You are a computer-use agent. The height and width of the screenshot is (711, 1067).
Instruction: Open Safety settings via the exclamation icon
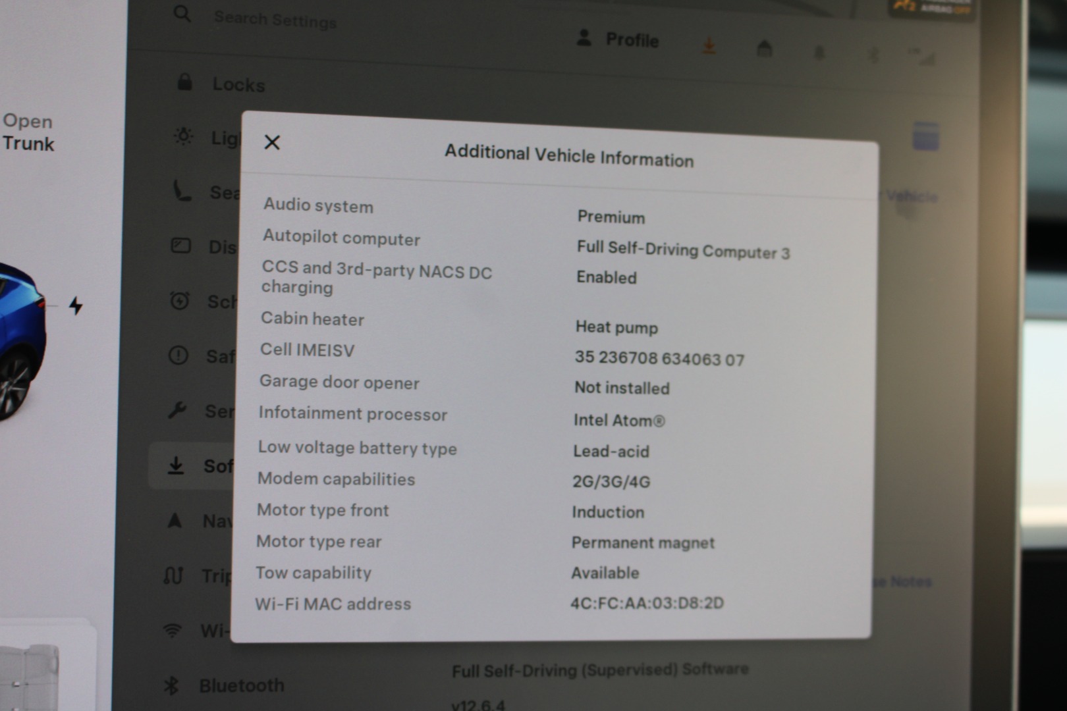tap(178, 355)
